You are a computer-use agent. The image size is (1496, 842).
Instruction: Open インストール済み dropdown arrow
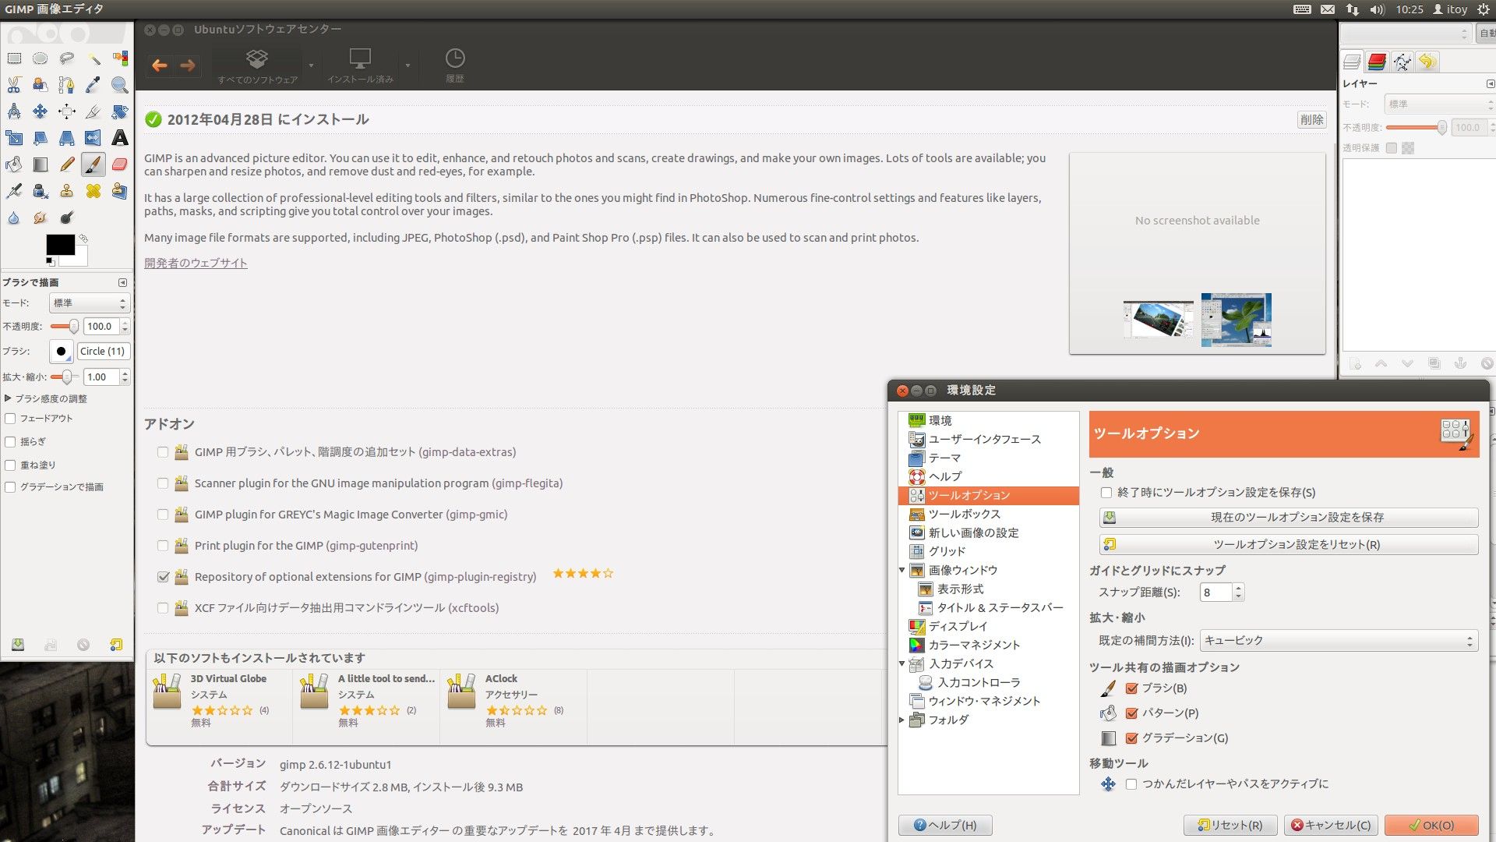point(407,65)
